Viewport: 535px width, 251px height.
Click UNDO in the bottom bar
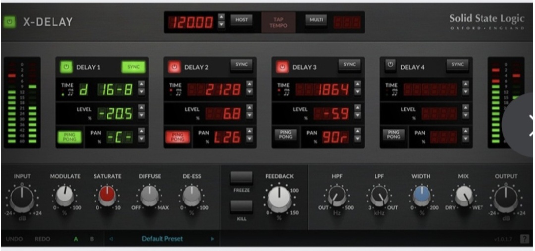pos(14,239)
